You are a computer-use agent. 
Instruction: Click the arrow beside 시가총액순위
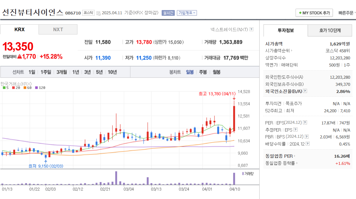tap(292, 51)
